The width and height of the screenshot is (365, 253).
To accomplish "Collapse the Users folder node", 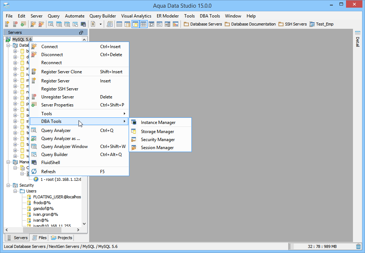I will (15, 191).
